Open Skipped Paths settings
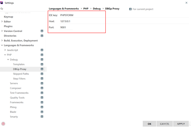 (21, 74)
